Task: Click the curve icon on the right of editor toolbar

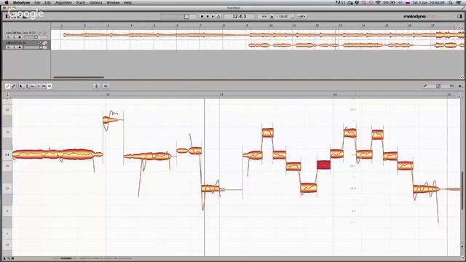Action: coord(425,86)
